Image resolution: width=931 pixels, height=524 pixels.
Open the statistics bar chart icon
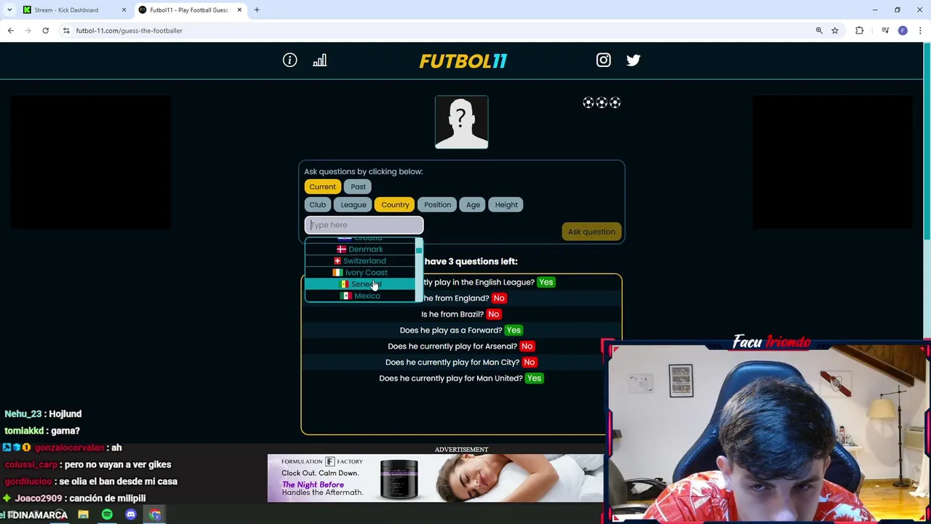pyautogui.click(x=319, y=60)
